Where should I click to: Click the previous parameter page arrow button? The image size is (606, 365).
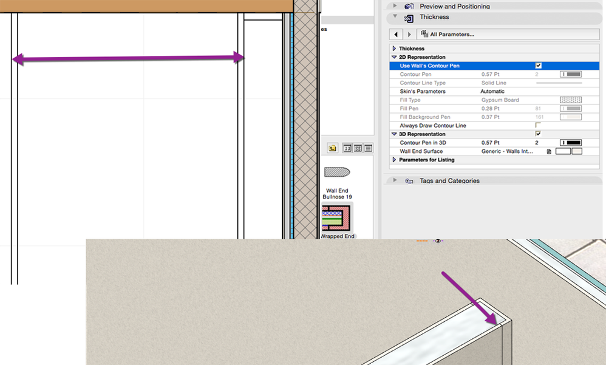click(395, 34)
